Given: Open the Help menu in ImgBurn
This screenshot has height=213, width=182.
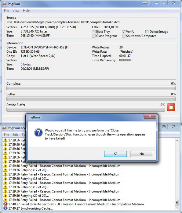Looking at the screenshot, I should pos(26,11).
